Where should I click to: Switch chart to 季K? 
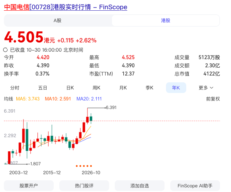(149, 88)
